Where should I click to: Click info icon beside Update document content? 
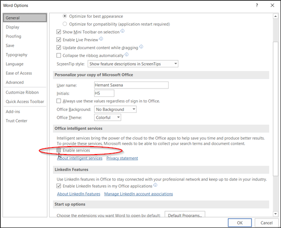click(x=141, y=47)
